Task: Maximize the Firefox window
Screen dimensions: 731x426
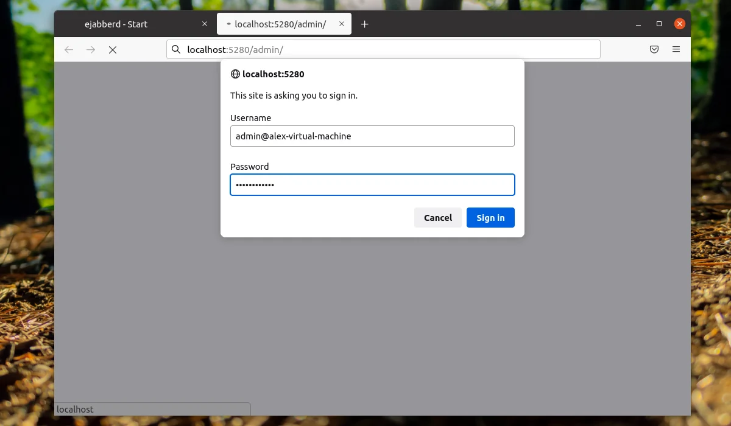Action: (x=659, y=24)
